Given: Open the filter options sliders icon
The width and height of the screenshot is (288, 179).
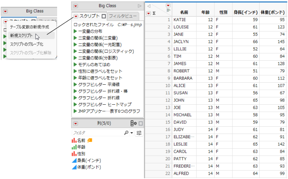Looking at the screenshot, I should [x=139, y=133].
